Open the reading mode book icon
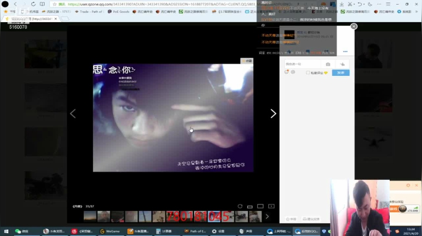 (42, 4)
